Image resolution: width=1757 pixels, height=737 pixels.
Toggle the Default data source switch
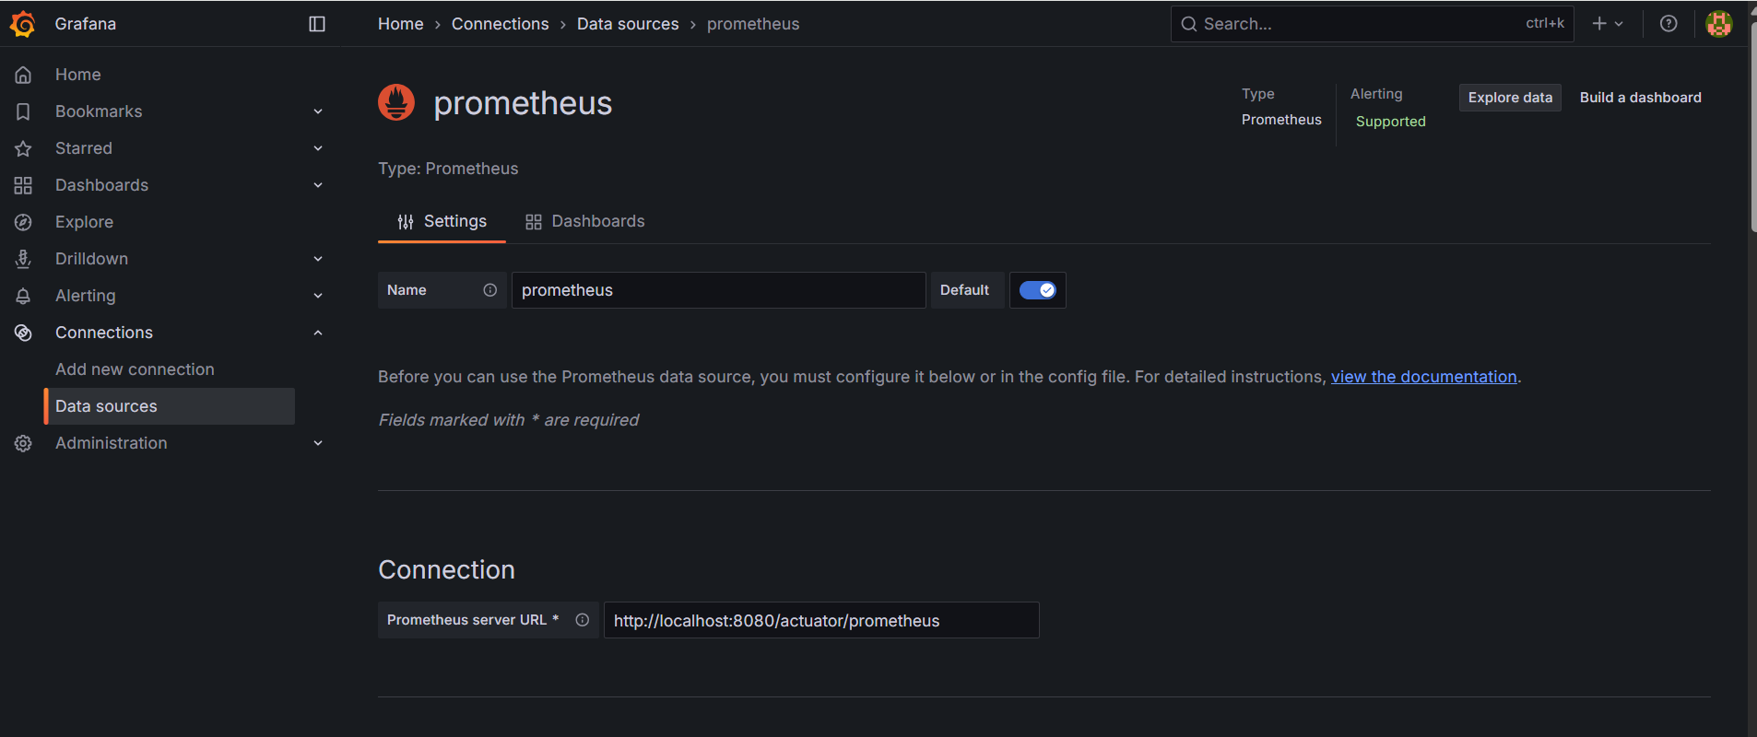pos(1037,290)
